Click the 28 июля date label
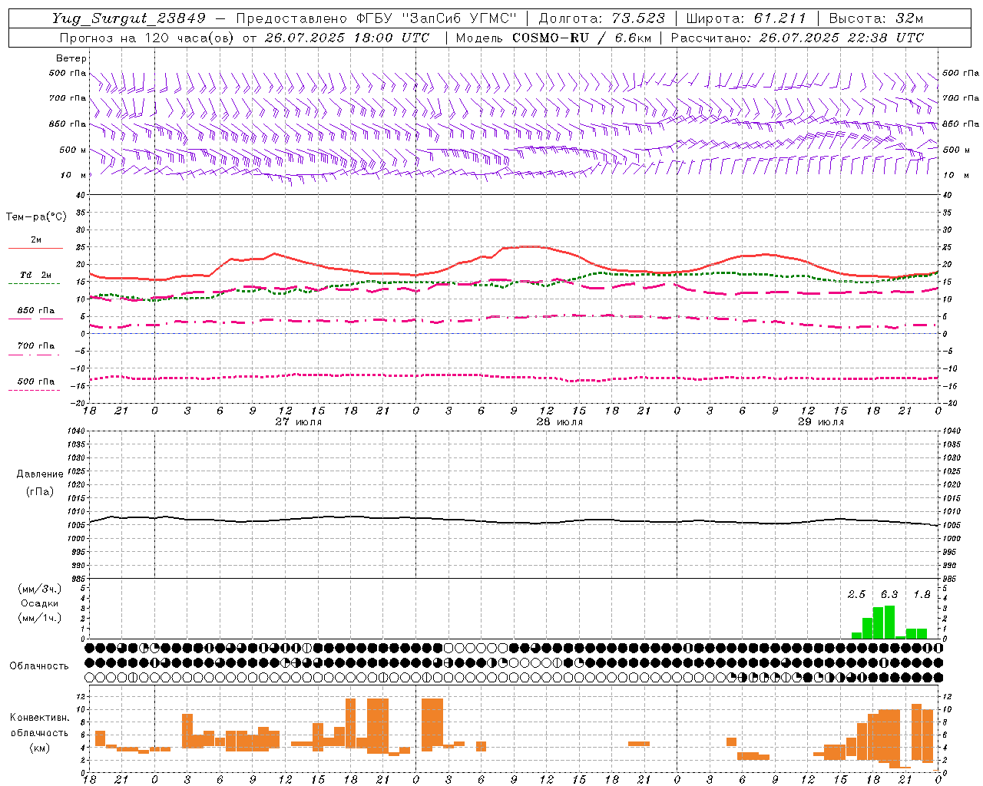Screen dimensions: 983x786 [560, 422]
